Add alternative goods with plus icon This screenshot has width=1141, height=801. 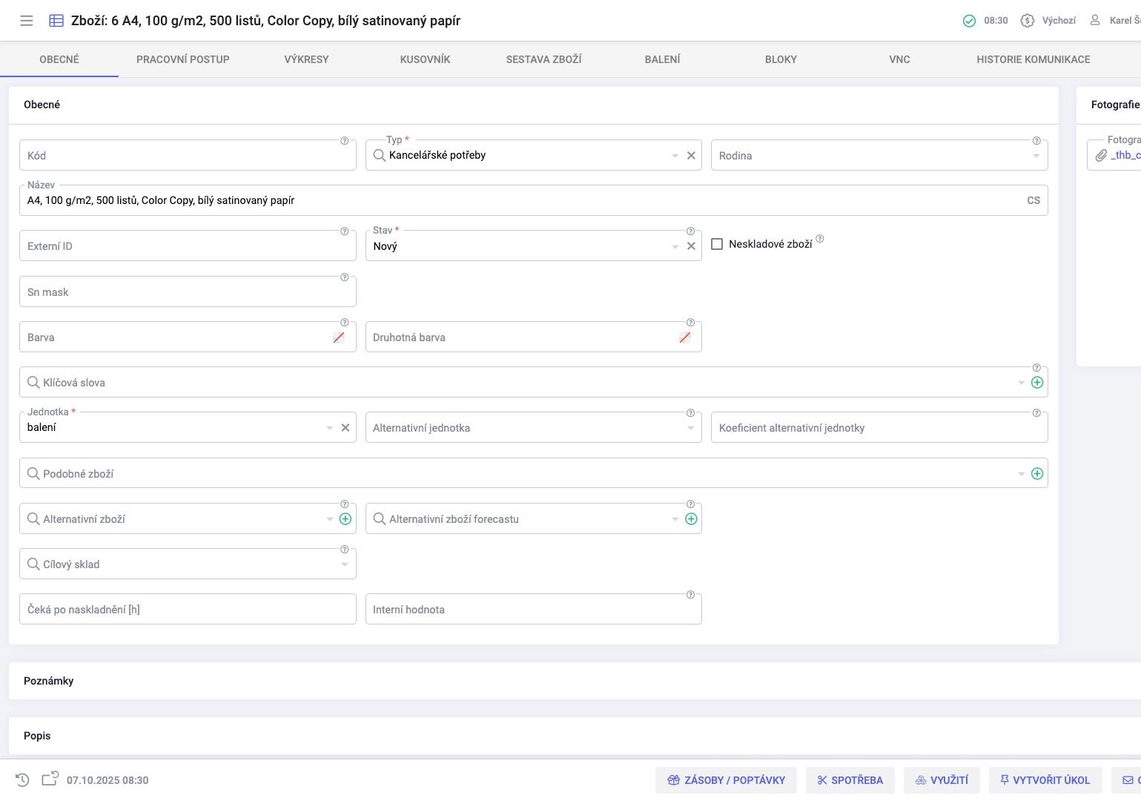[x=345, y=519]
